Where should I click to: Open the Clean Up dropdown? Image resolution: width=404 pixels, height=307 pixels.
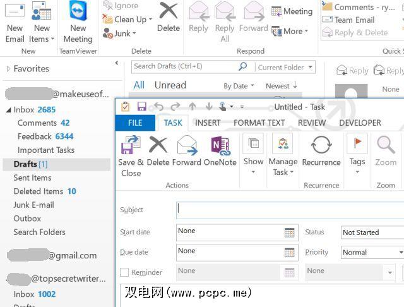tap(128, 20)
